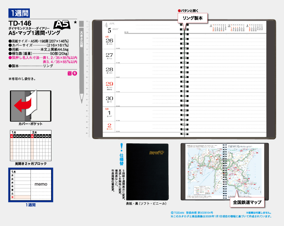
Task: Click the ⓒTODAN 登録商標 第5028164号 text
Action: click(192, 213)
